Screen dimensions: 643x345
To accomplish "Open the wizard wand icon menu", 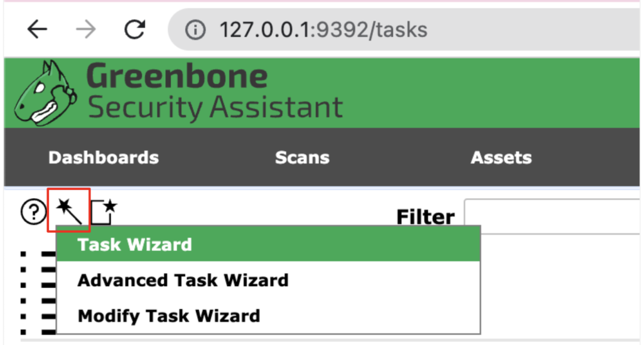I will point(68,210).
